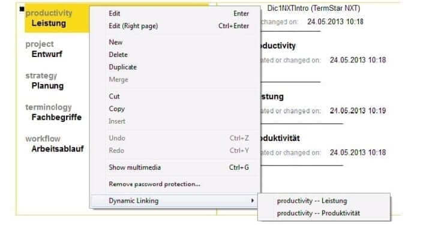The image size is (426, 225).
Task: Select Duplicate from the context menu
Action: (179, 67)
